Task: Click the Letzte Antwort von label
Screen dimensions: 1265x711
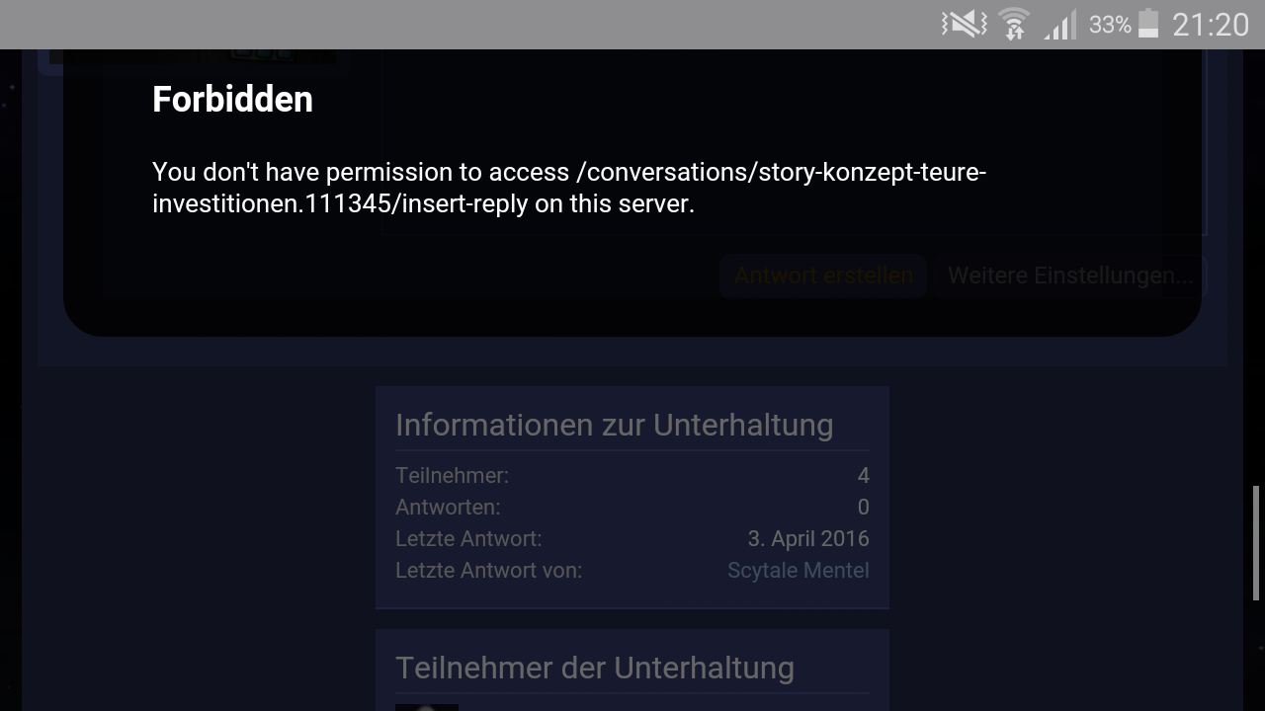Action: [x=488, y=570]
